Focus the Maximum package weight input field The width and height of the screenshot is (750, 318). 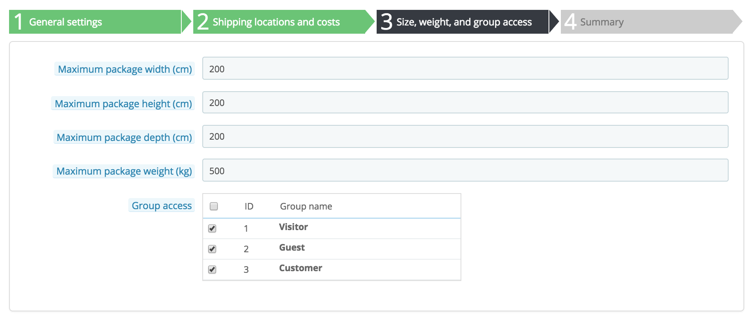pos(465,171)
